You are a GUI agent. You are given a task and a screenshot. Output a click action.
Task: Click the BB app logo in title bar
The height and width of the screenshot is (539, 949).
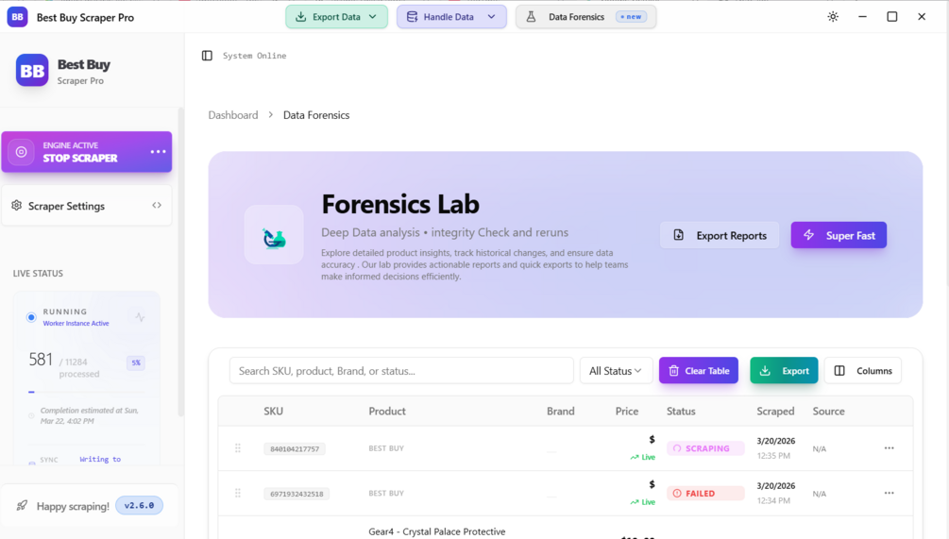click(x=18, y=17)
